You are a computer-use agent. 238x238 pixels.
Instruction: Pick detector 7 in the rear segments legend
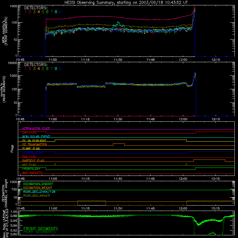[51, 69]
